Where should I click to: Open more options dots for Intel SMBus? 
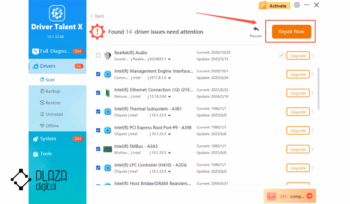click(x=312, y=149)
